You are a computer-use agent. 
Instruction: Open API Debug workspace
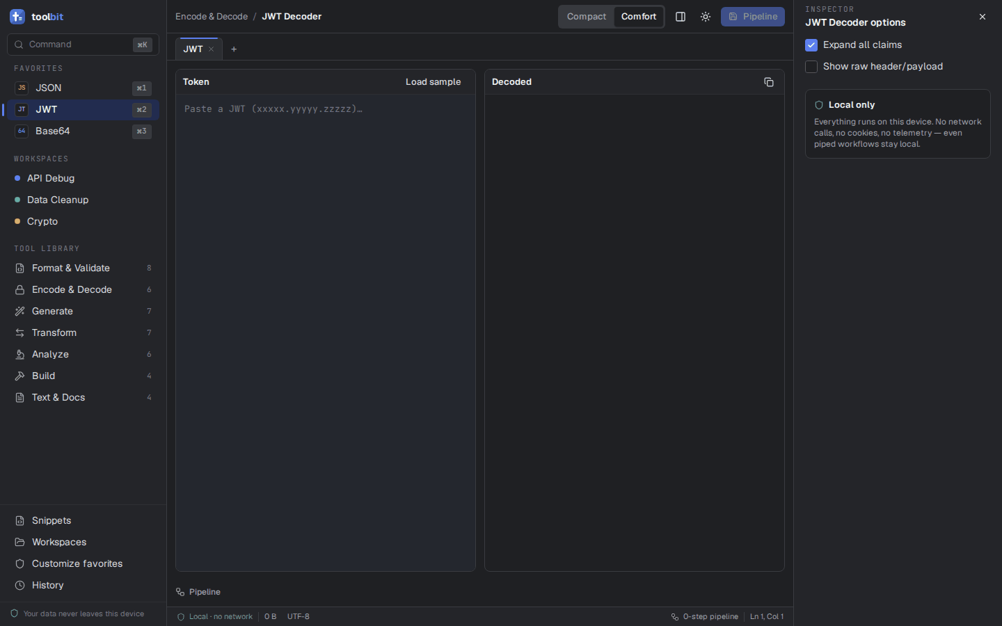83,179
